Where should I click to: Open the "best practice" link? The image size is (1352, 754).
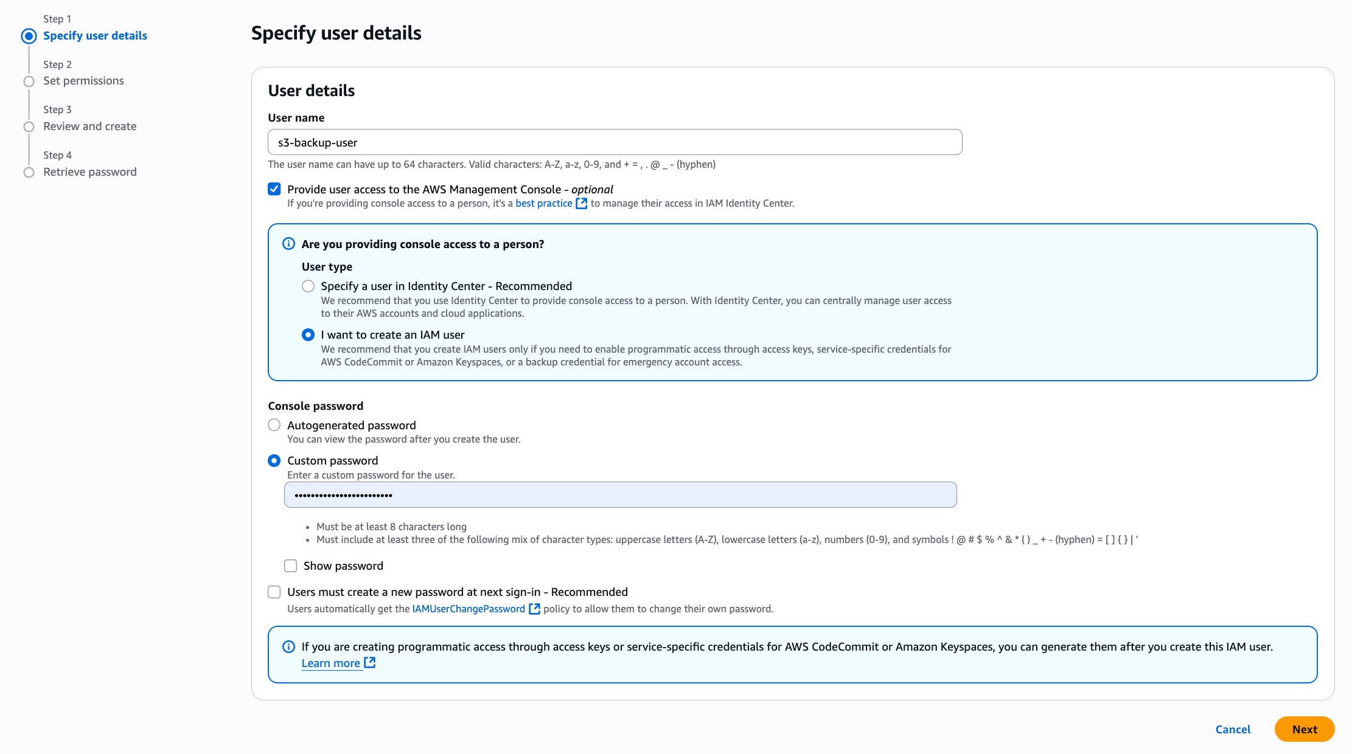point(543,203)
